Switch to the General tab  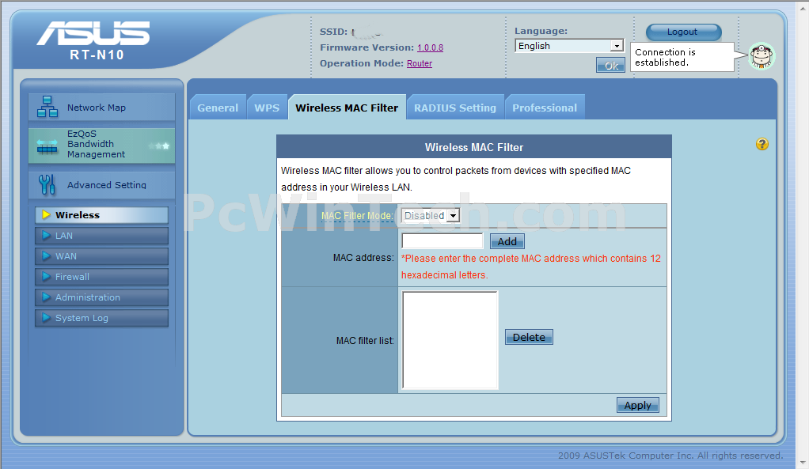click(x=218, y=108)
